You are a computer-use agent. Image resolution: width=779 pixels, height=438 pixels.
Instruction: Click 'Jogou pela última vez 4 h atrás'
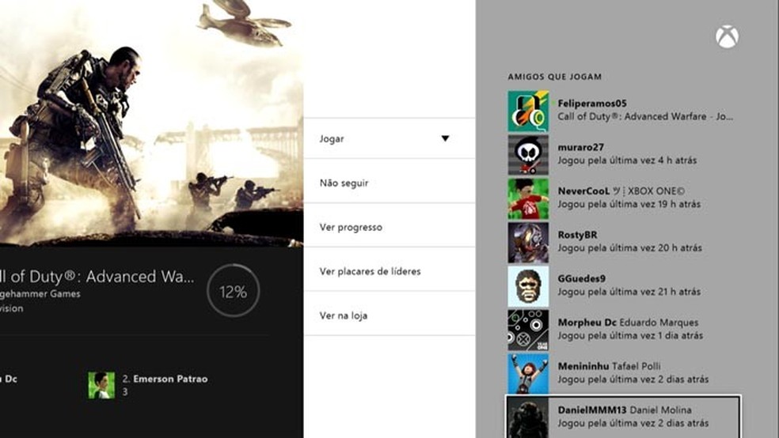pyautogui.click(x=627, y=160)
